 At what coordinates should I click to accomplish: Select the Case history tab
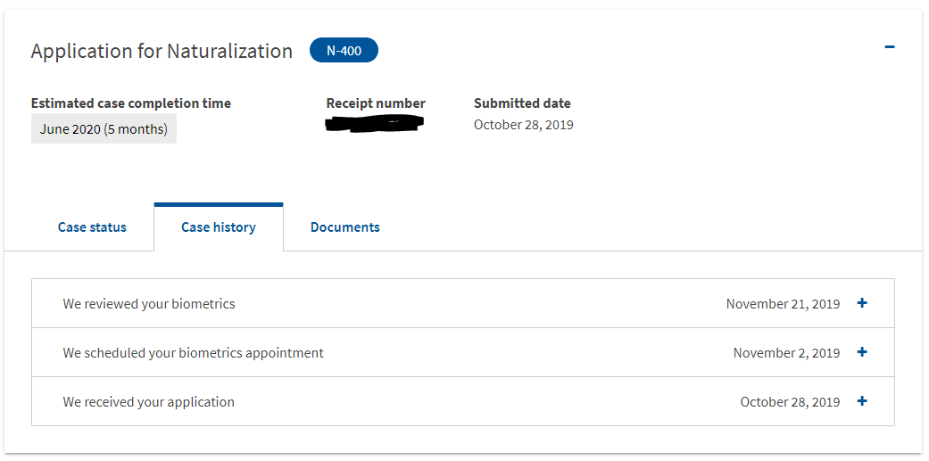[x=219, y=227]
